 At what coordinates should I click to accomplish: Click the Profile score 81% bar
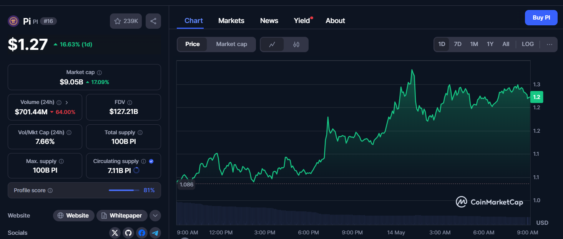pyautogui.click(x=124, y=190)
